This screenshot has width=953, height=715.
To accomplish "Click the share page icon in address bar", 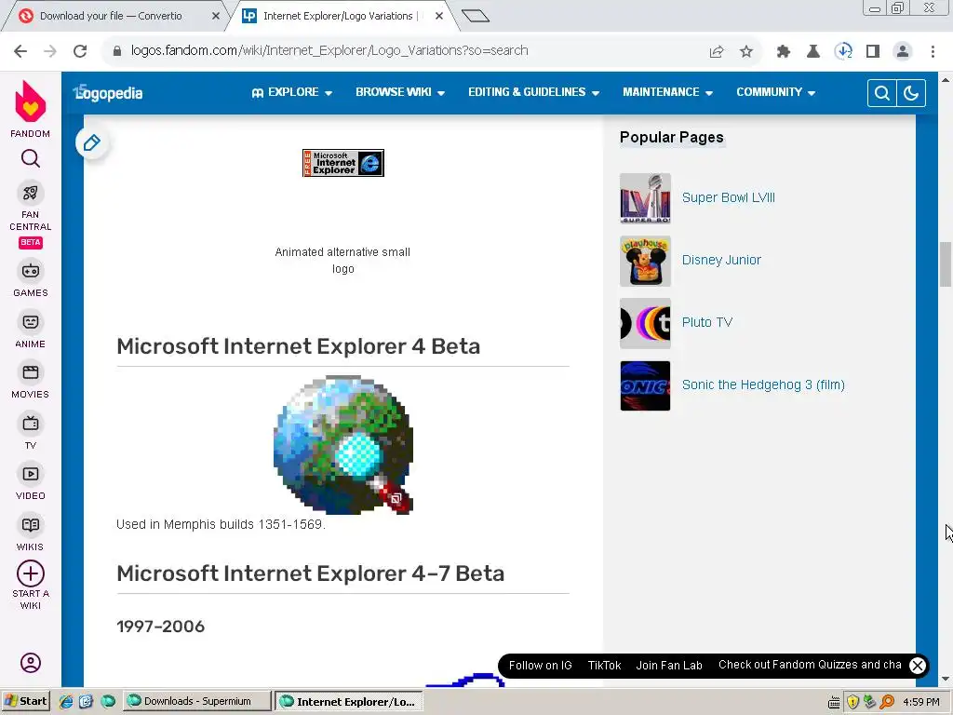I will [717, 52].
